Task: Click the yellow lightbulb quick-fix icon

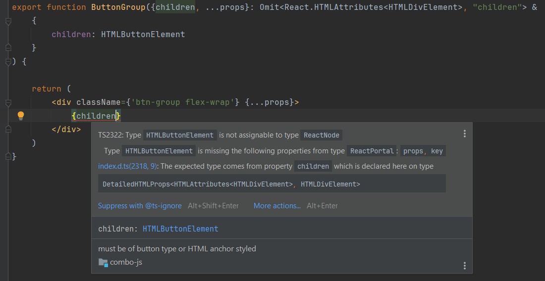Action: pos(21,116)
